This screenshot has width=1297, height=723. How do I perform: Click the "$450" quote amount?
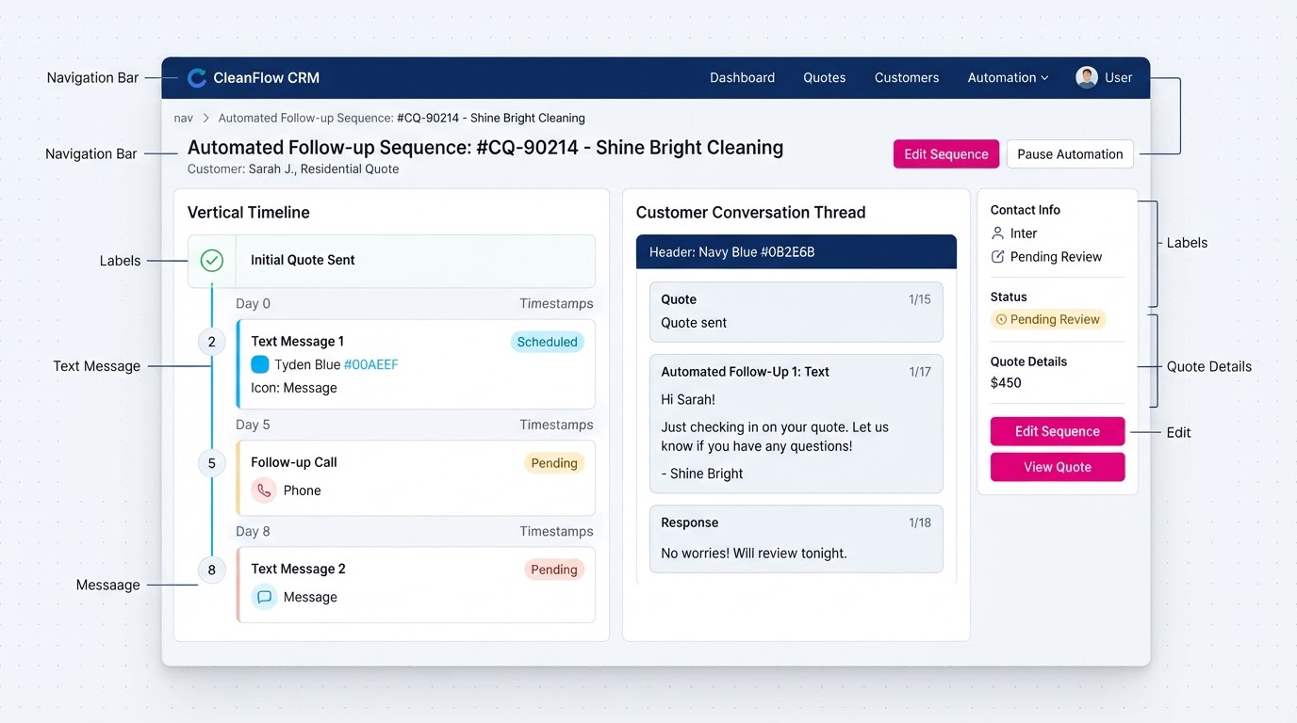pyautogui.click(x=1006, y=383)
